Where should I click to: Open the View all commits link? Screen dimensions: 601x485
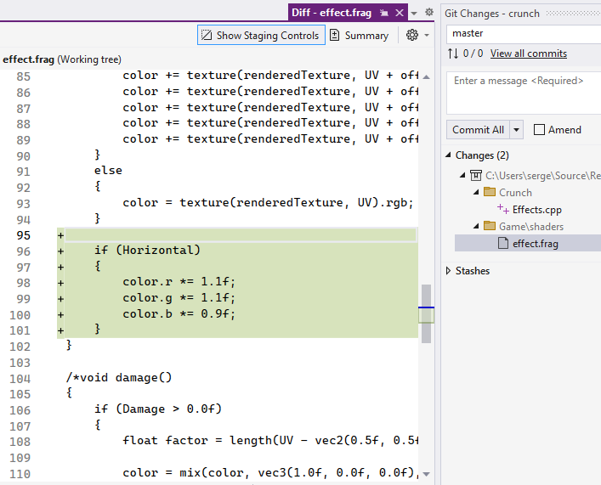tap(528, 54)
